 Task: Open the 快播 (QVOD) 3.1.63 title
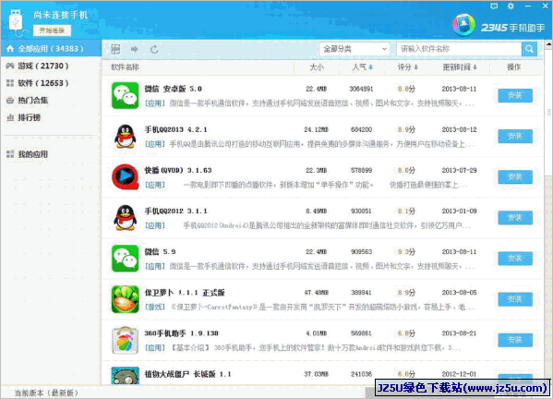tap(178, 170)
